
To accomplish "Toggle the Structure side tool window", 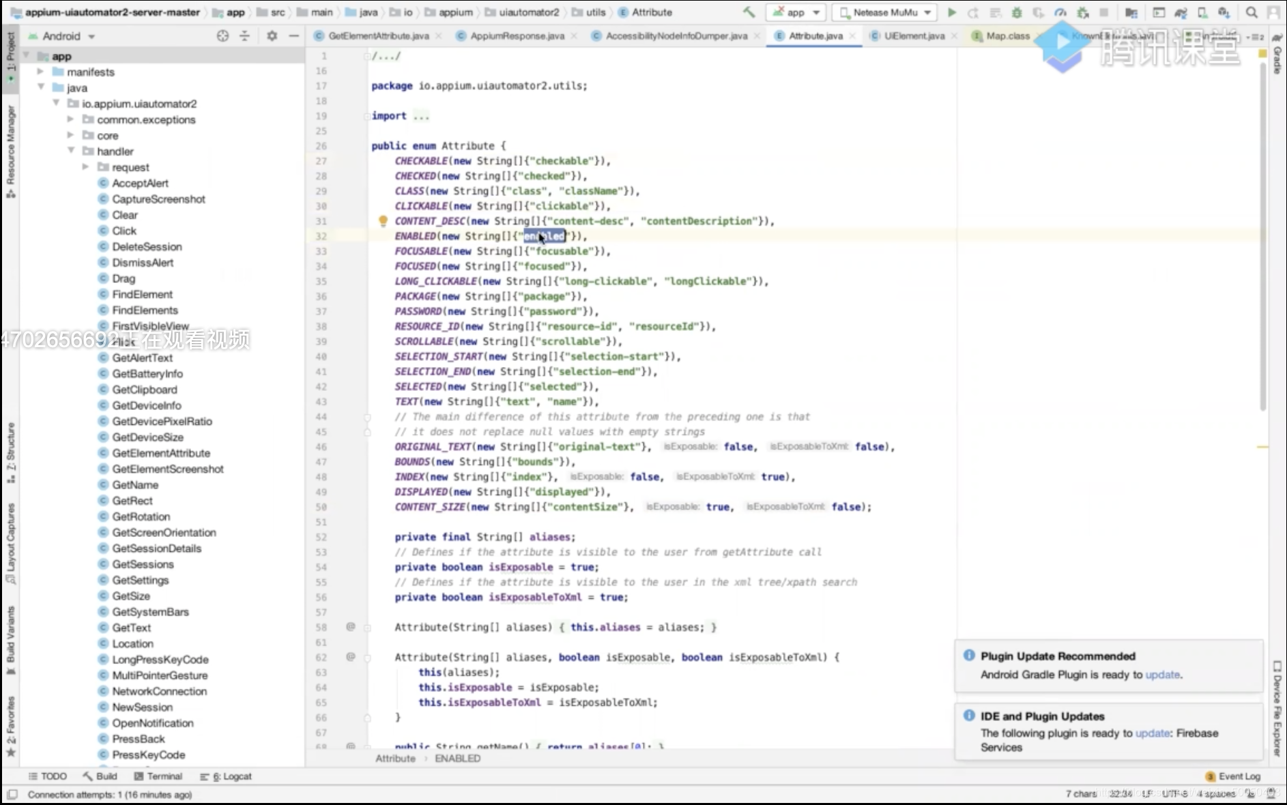I will coord(10,452).
